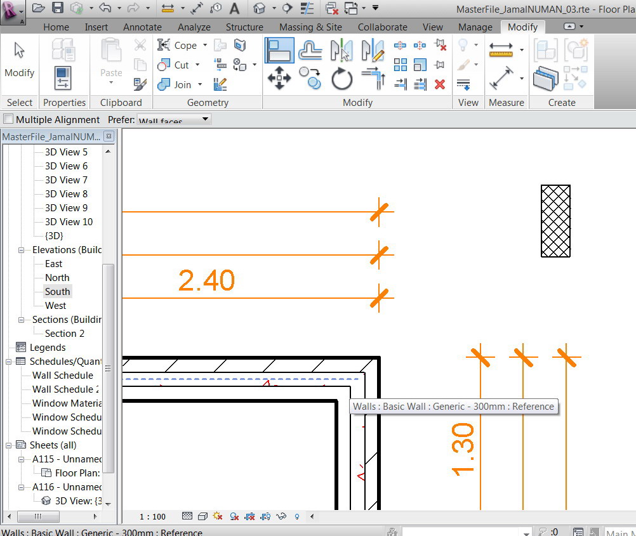The image size is (636, 536).
Task: Toggle Temporary Hide/Isolate glasses icon
Action: [x=281, y=516]
